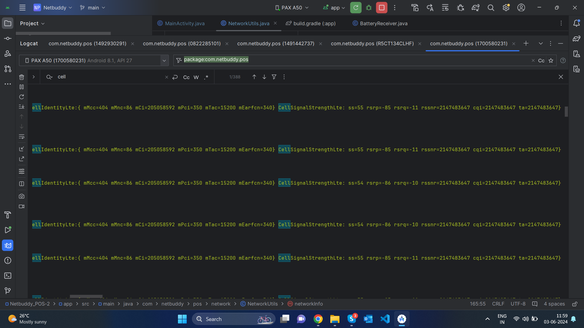Click NetworkUtils in breadcrumb bar
The image size is (584, 328).
coord(262,304)
